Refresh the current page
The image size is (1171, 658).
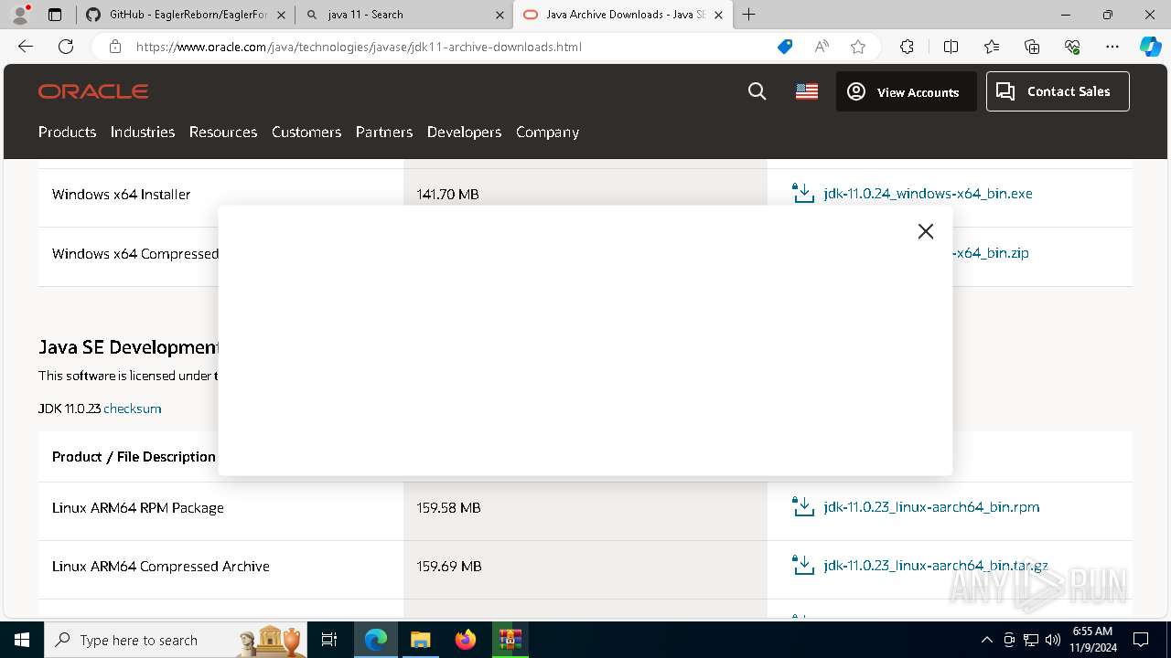click(x=66, y=47)
